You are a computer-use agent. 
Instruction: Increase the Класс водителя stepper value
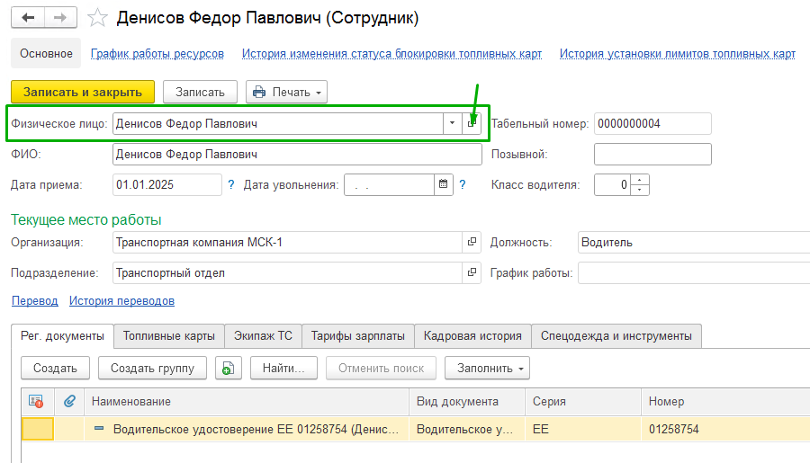640,181
